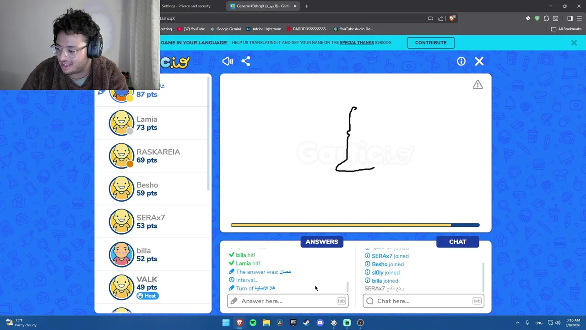Toggle the browser sidebar panel icon
Screen dimensions: 586x330
[570, 18]
